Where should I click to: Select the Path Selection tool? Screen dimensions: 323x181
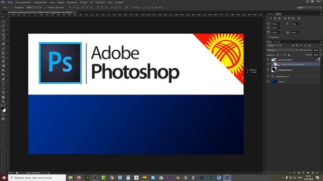[x=3, y=88]
